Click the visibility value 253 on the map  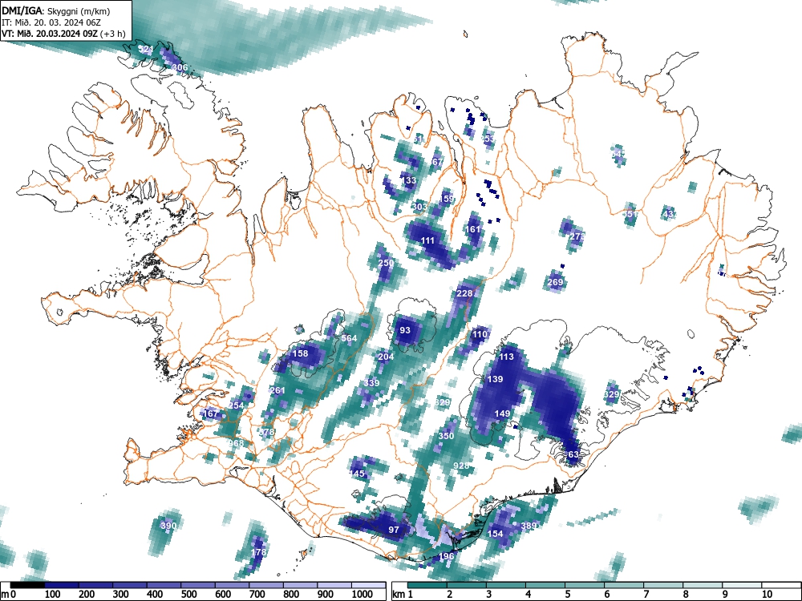[x=488, y=139]
